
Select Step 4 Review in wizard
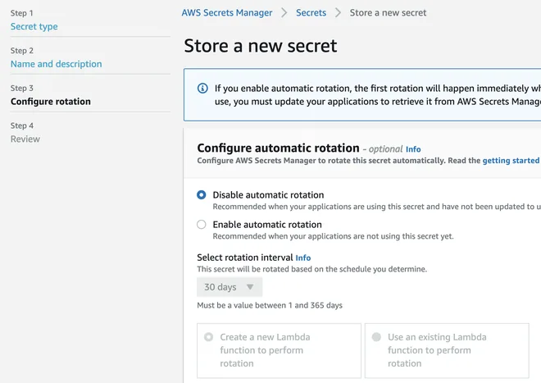coord(25,139)
